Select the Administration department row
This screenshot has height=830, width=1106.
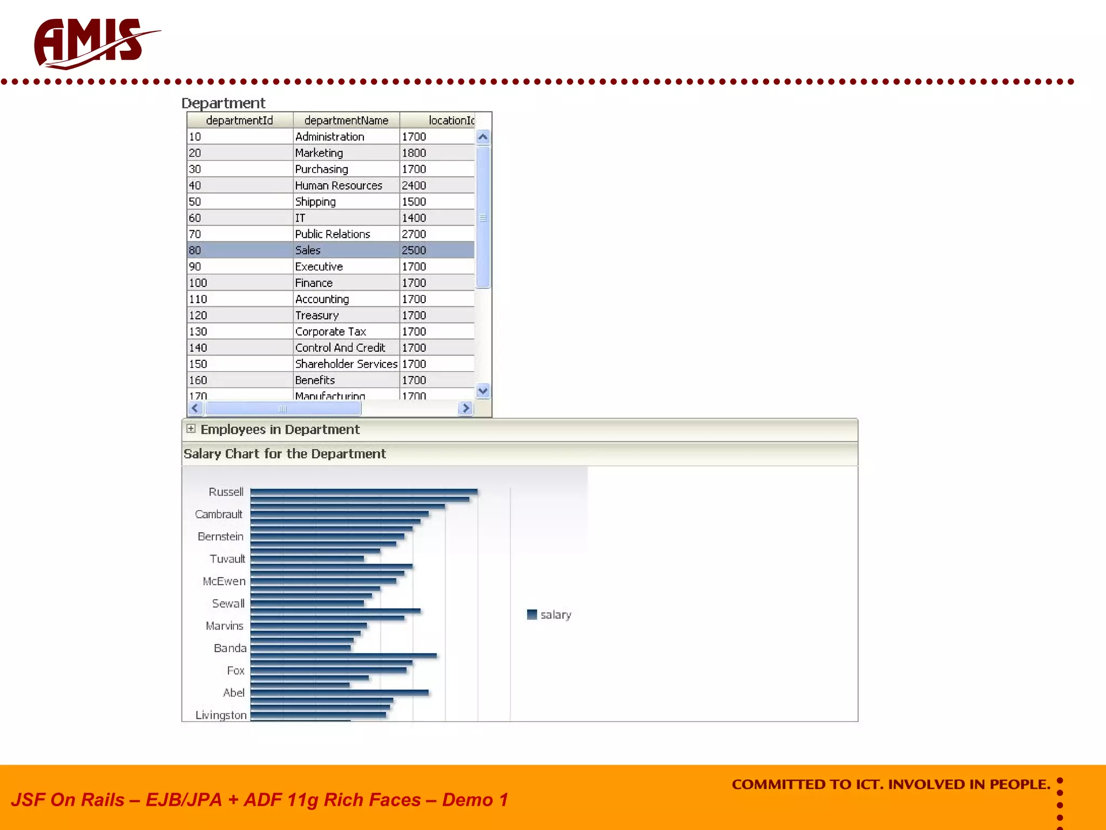(331, 137)
